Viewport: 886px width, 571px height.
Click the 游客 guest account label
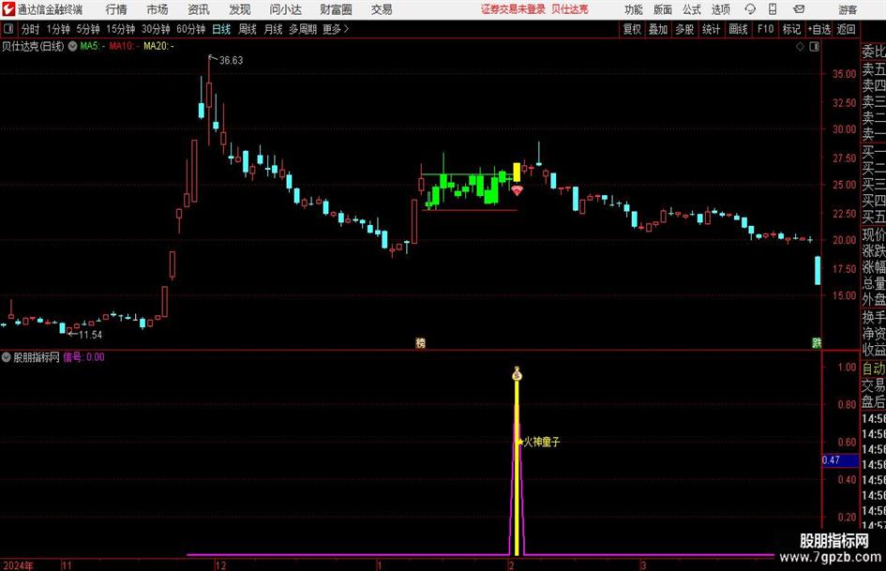(x=848, y=9)
